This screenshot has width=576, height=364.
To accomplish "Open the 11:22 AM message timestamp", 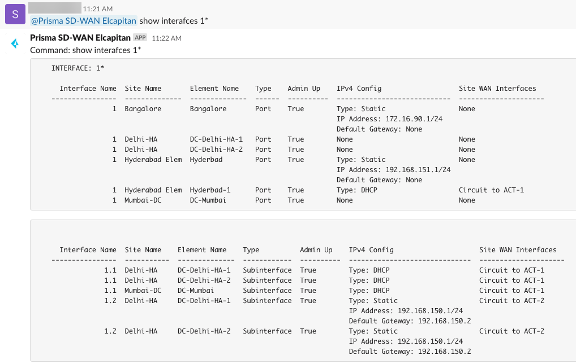I will tap(166, 38).
